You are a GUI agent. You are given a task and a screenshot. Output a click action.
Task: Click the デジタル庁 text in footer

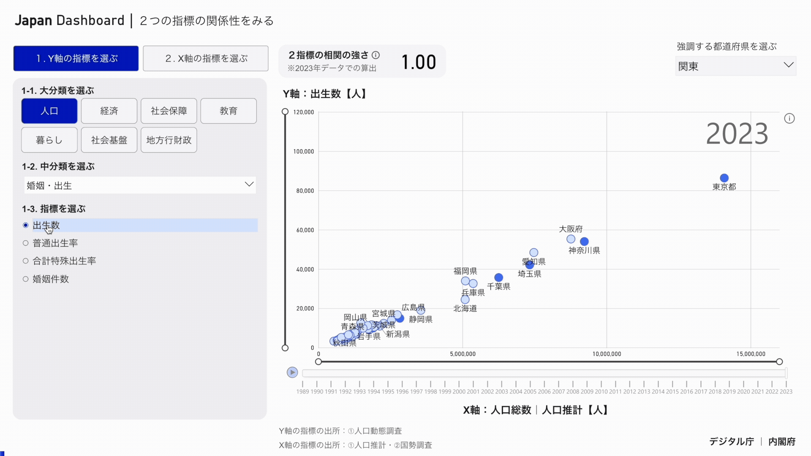pyautogui.click(x=732, y=441)
